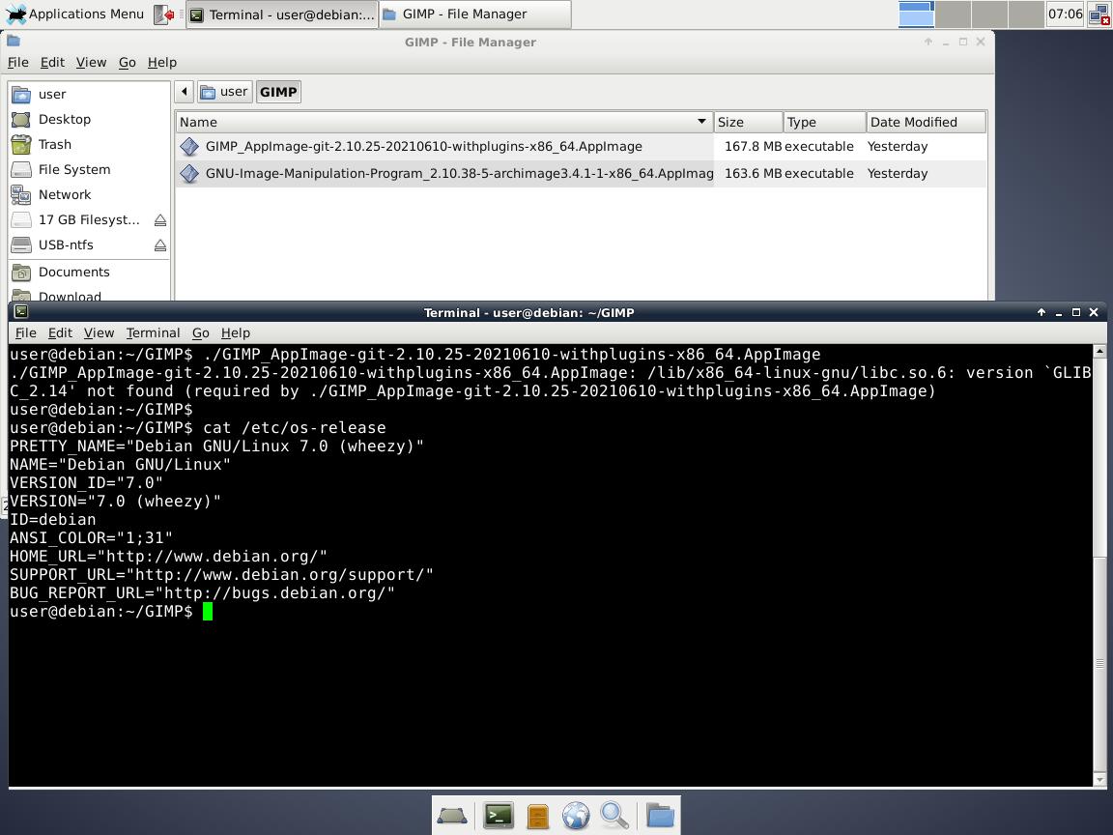Screen dimensions: 1113x835
Task: Open File Manager from dock
Action: tap(537, 817)
